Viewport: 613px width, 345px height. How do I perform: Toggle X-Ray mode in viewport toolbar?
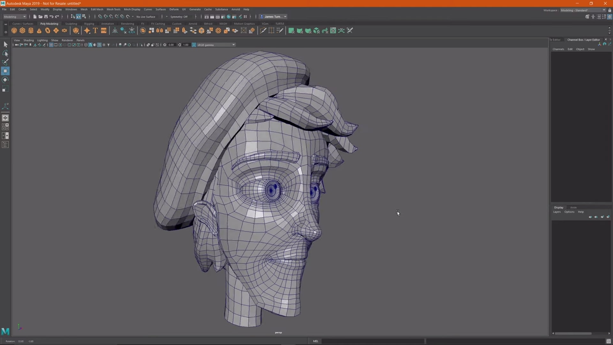click(148, 45)
